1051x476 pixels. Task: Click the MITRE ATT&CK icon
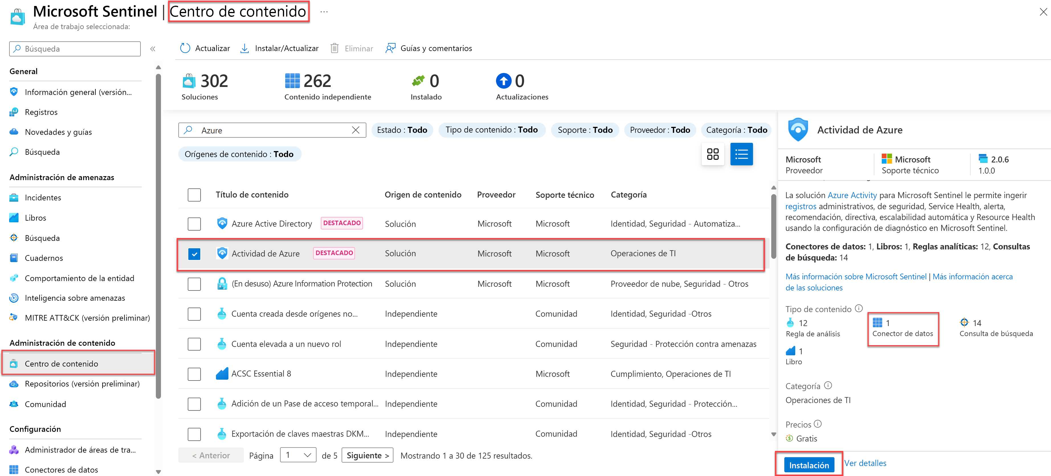(14, 318)
